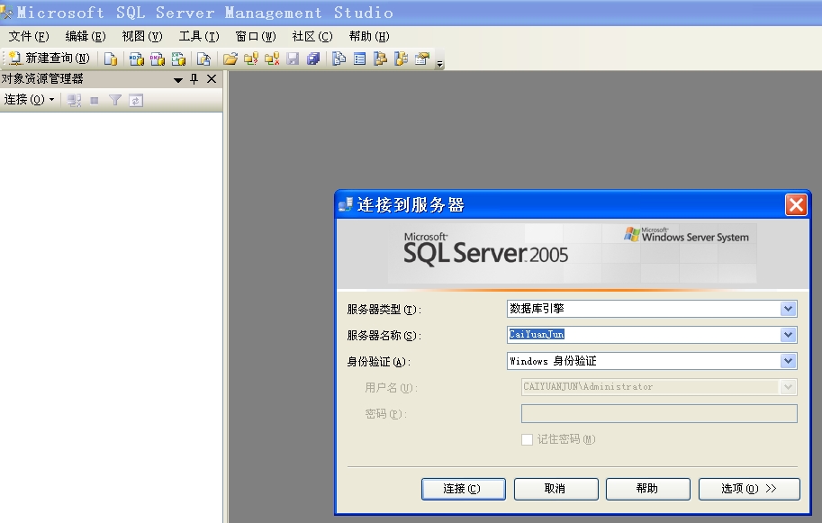The height and width of the screenshot is (523, 822).
Task: Open the main toolbar options arrow
Action: pyautogui.click(x=440, y=63)
